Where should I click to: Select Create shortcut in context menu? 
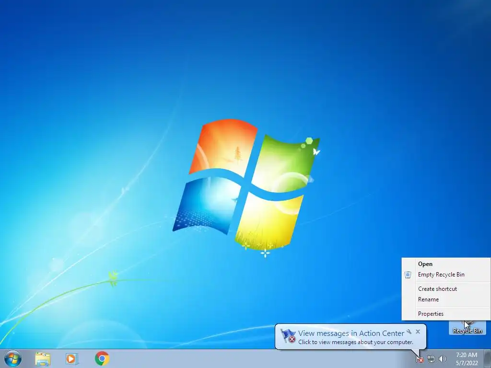pyautogui.click(x=446, y=289)
